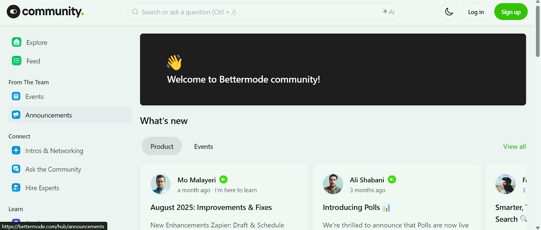
Task: Click '3 months ago' timestamp on Ali's post
Action: point(368,190)
